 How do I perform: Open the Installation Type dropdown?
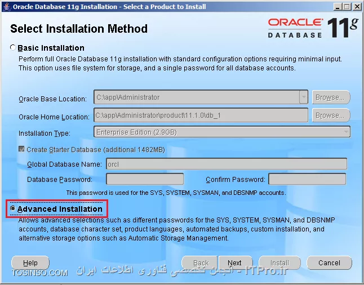[222, 132]
